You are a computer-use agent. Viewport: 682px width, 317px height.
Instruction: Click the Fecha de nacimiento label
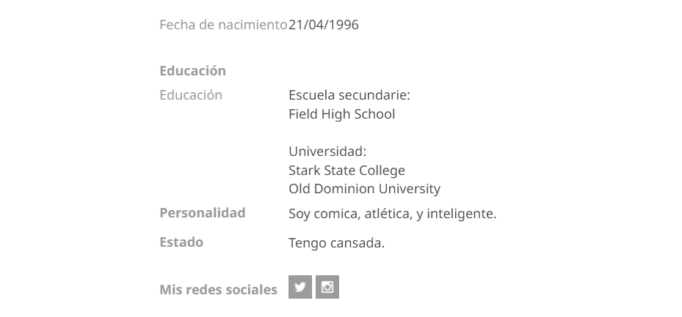pyautogui.click(x=223, y=25)
